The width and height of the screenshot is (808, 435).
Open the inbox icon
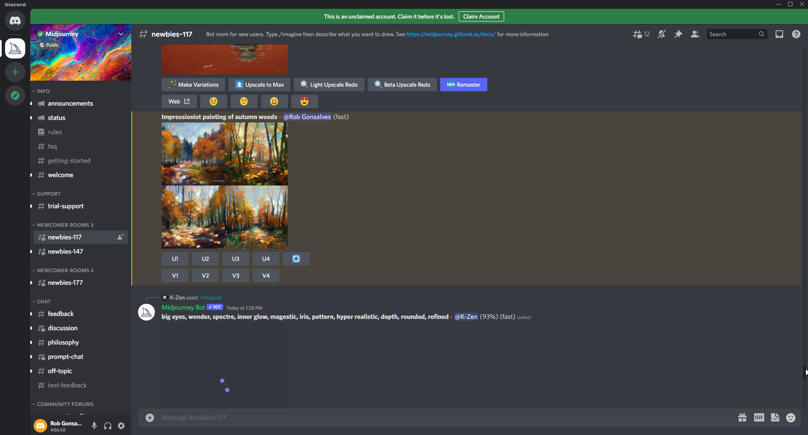779,34
